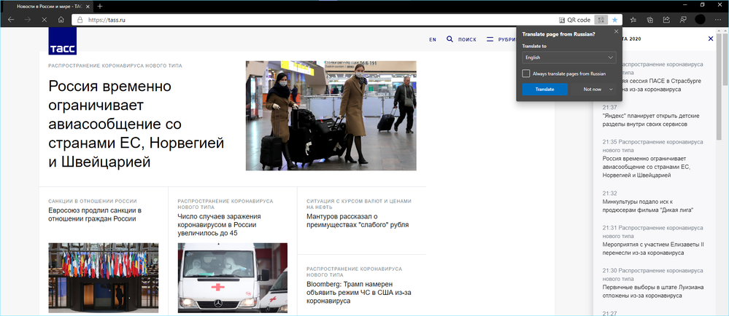Viewport: 729px width, 316px height.
Task: Open the Collections panel
Action: click(650, 20)
